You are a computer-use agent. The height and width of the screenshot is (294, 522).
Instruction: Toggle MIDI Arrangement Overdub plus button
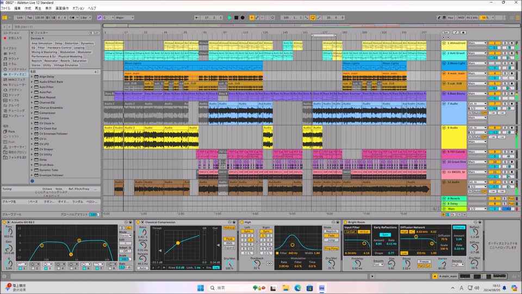pyautogui.click(x=252, y=17)
